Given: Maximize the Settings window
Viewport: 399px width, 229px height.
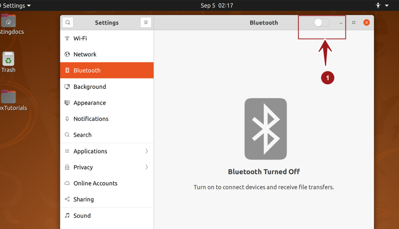Looking at the screenshot, I should (x=354, y=22).
